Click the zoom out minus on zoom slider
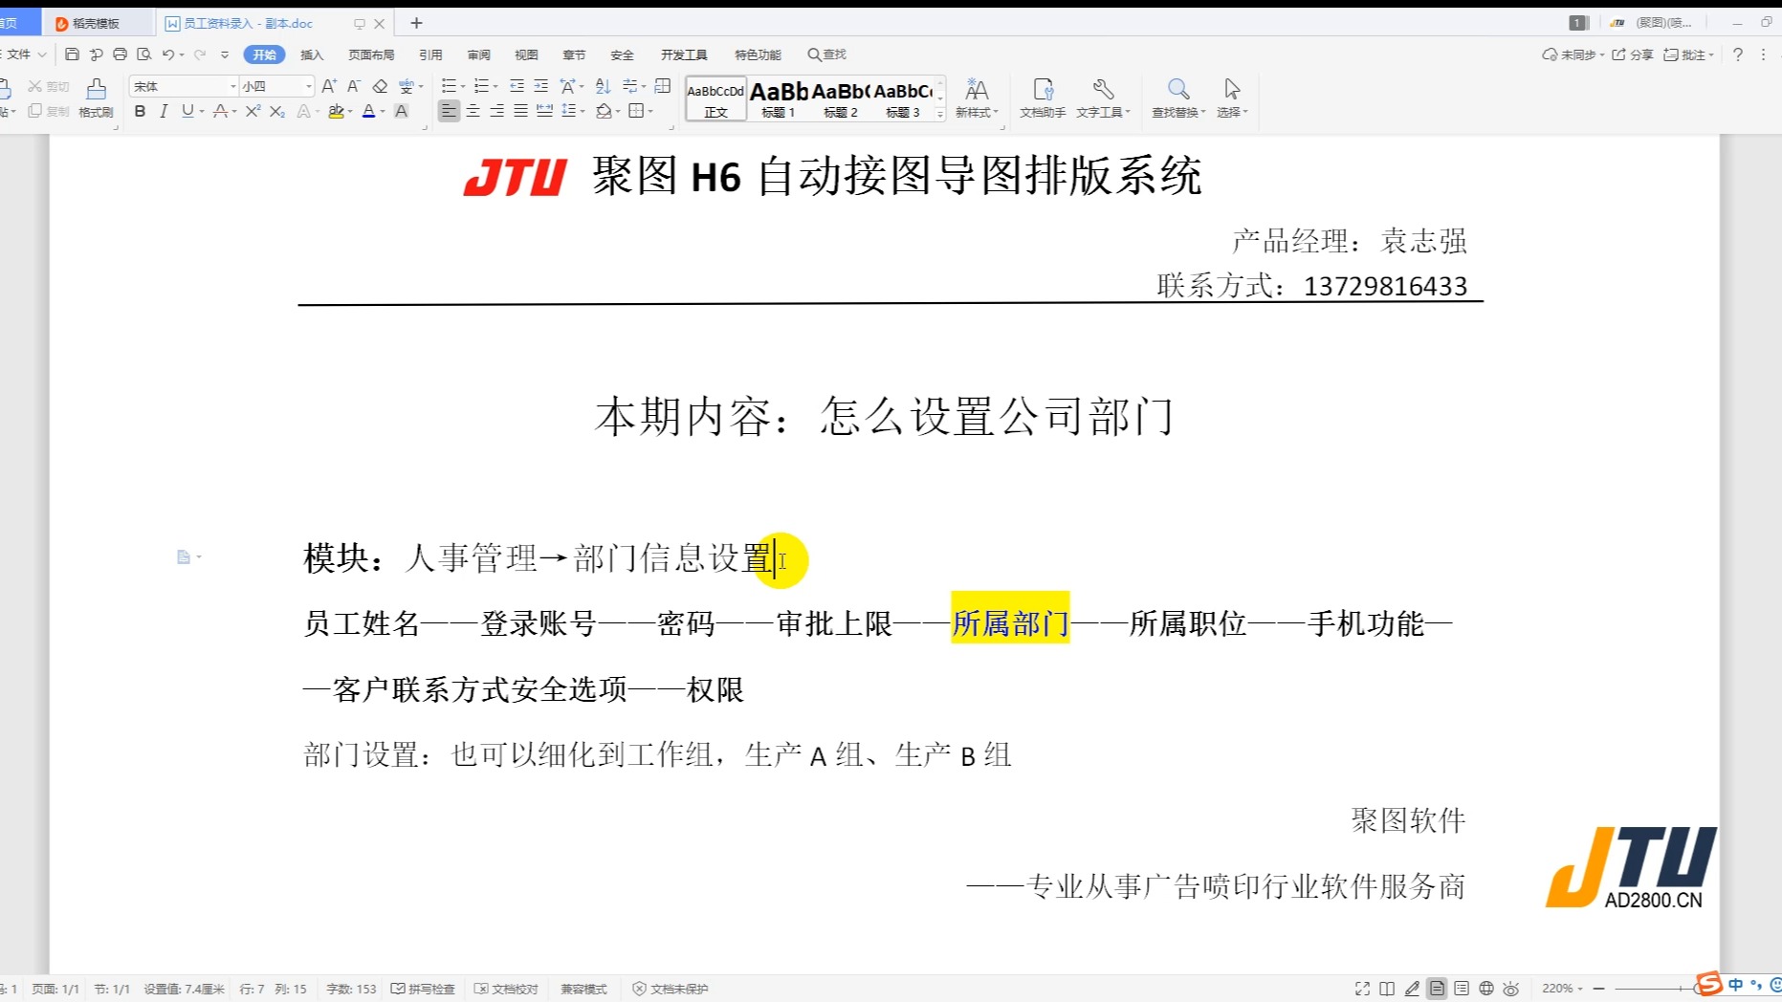 coord(1598,989)
